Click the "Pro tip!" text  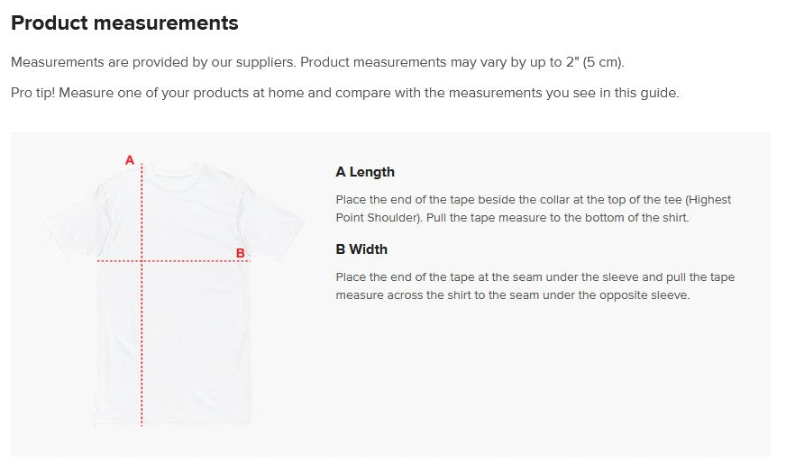click(x=32, y=93)
